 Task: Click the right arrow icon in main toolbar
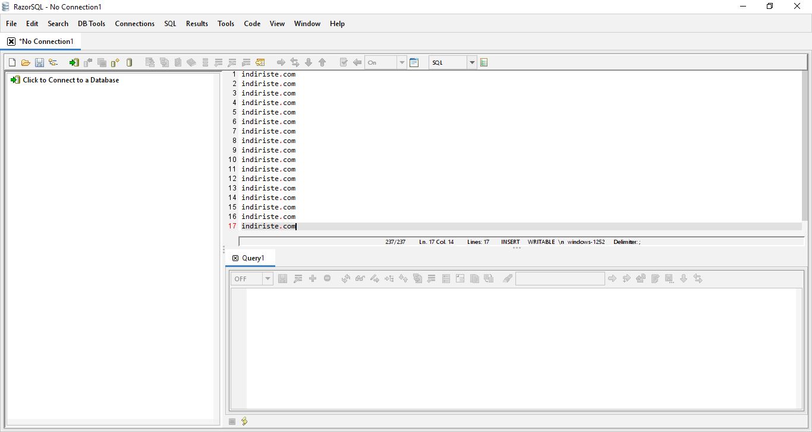[x=281, y=62]
